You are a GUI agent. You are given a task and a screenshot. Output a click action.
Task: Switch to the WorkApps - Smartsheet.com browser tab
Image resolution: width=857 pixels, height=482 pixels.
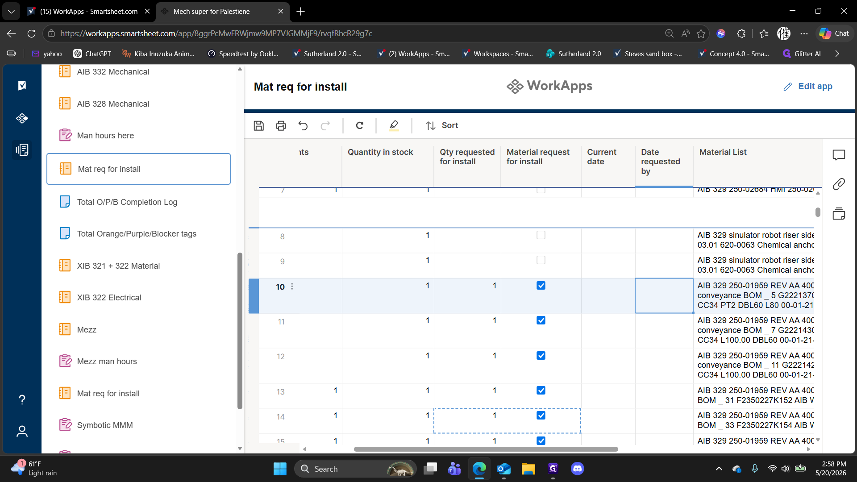pos(89,11)
